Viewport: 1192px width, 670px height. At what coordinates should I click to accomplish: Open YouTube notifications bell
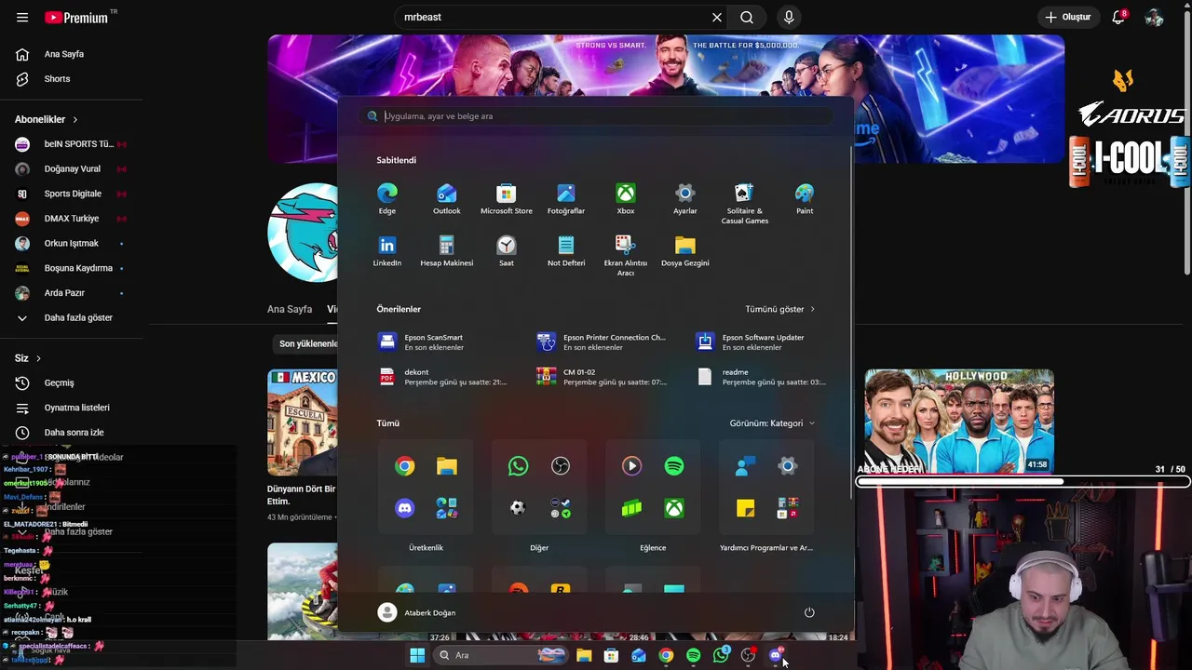click(x=1118, y=17)
